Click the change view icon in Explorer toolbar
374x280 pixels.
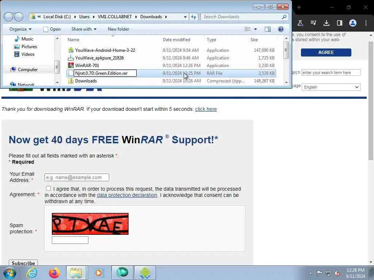248,29
